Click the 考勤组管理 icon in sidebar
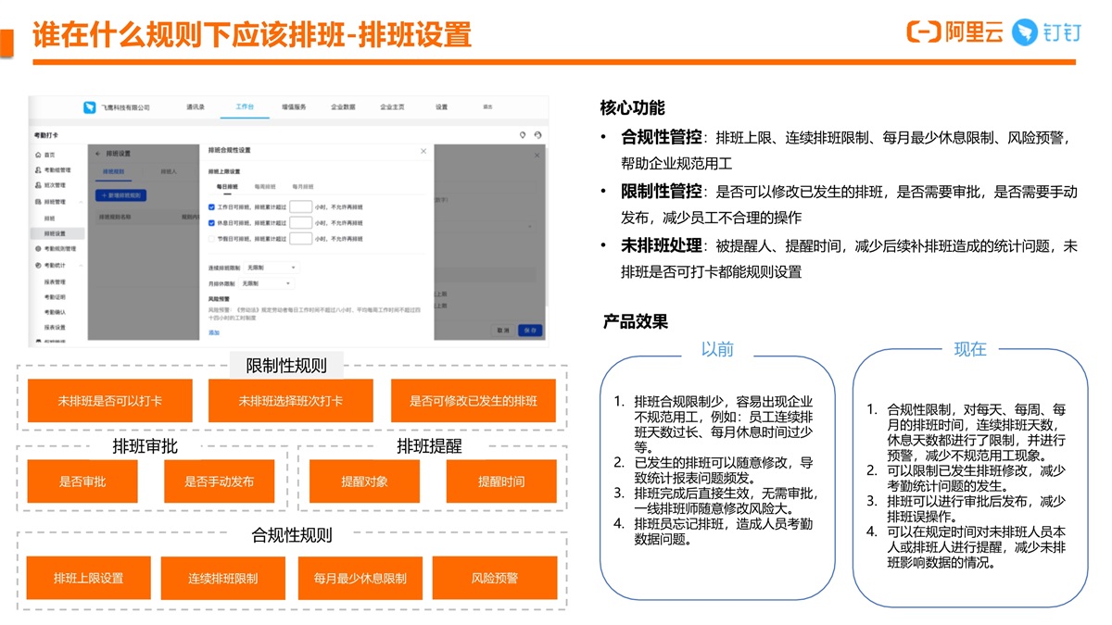This screenshot has height=625, width=1112. [38, 170]
